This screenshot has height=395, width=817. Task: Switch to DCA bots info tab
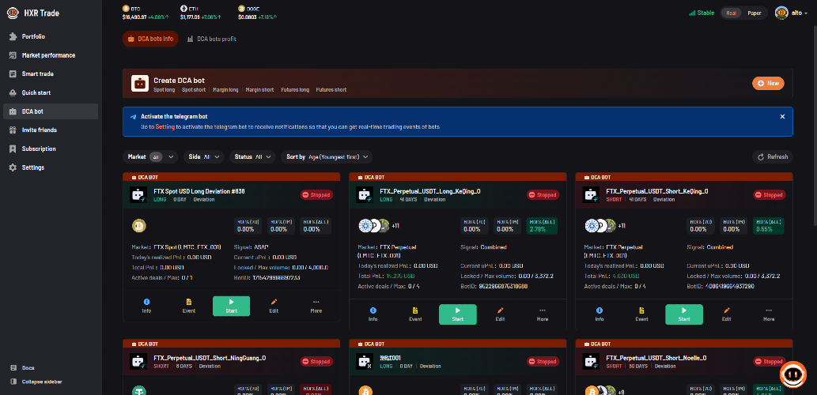tap(150, 39)
